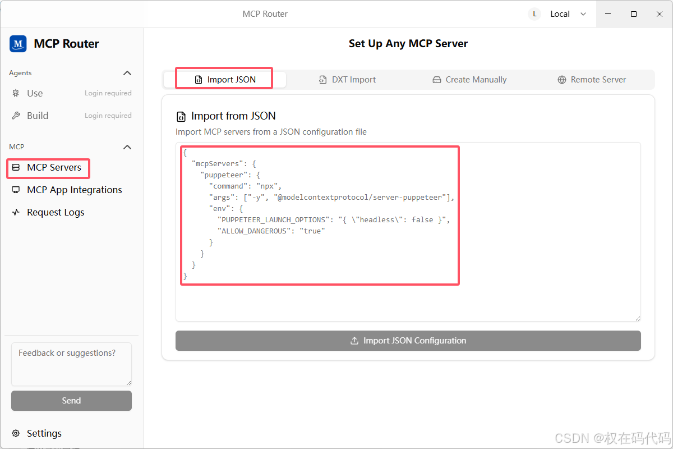
Task: Click Login required next to Use
Action: [108, 93]
